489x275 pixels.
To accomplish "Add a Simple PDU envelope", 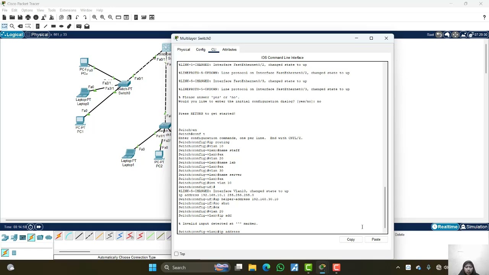I will pyautogui.click(x=79, y=26).
